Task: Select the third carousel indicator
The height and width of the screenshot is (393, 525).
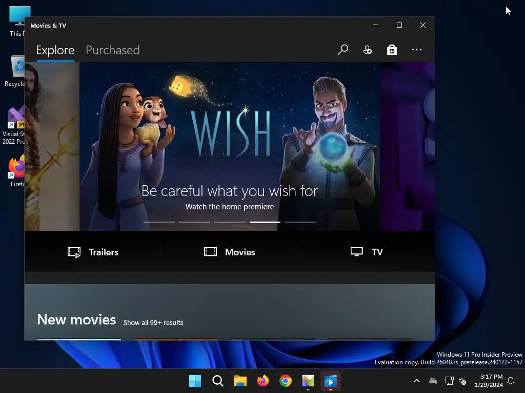Action: click(x=230, y=222)
